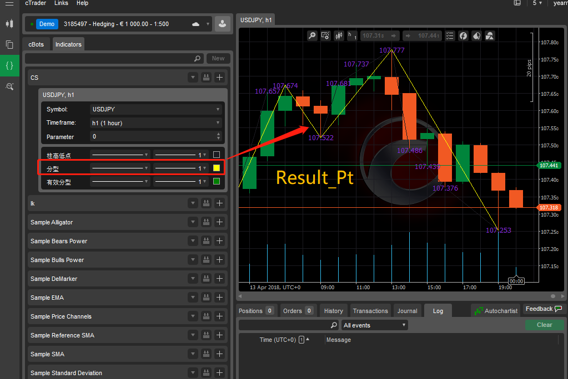Open the Analyze sidebar icon
The width and height of the screenshot is (568, 379).
[x=9, y=86]
